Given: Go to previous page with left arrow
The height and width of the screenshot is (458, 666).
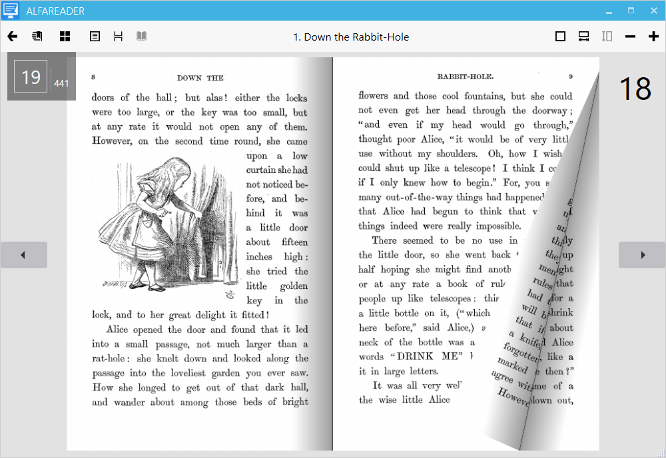Looking at the screenshot, I should coord(23,255).
